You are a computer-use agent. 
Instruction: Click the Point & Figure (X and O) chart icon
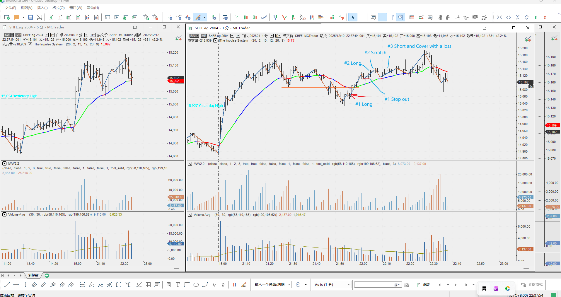coord(303,17)
